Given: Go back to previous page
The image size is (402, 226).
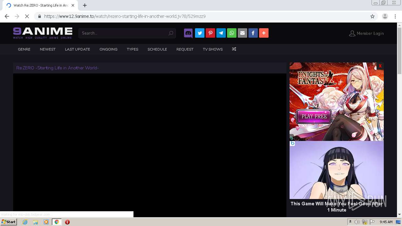Looking at the screenshot, I should [x=7, y=16].
